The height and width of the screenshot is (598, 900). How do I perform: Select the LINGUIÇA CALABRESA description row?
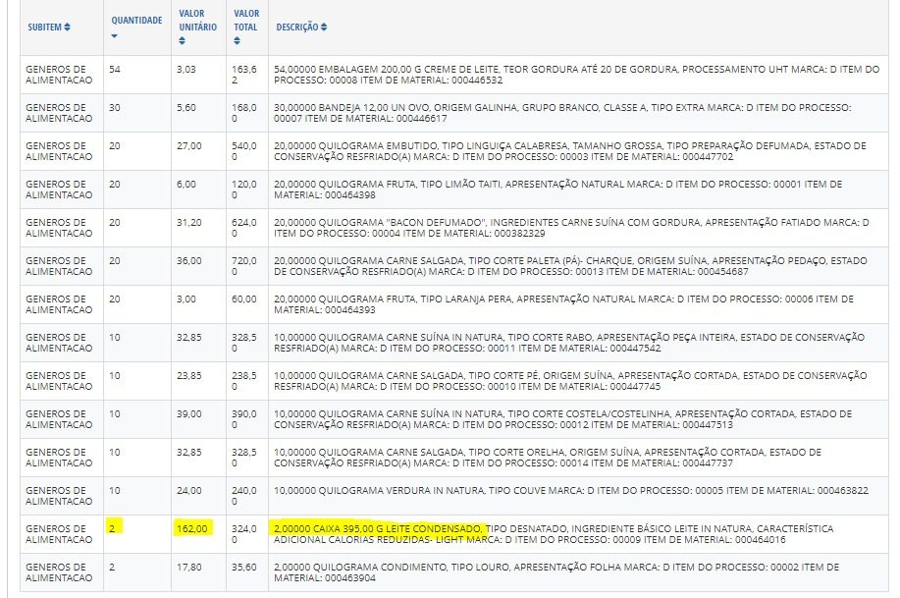(569, 151)
